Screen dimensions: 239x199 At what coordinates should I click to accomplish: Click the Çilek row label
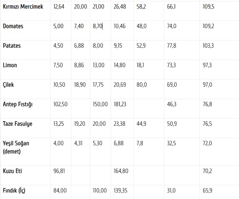(x=8, y=85)
